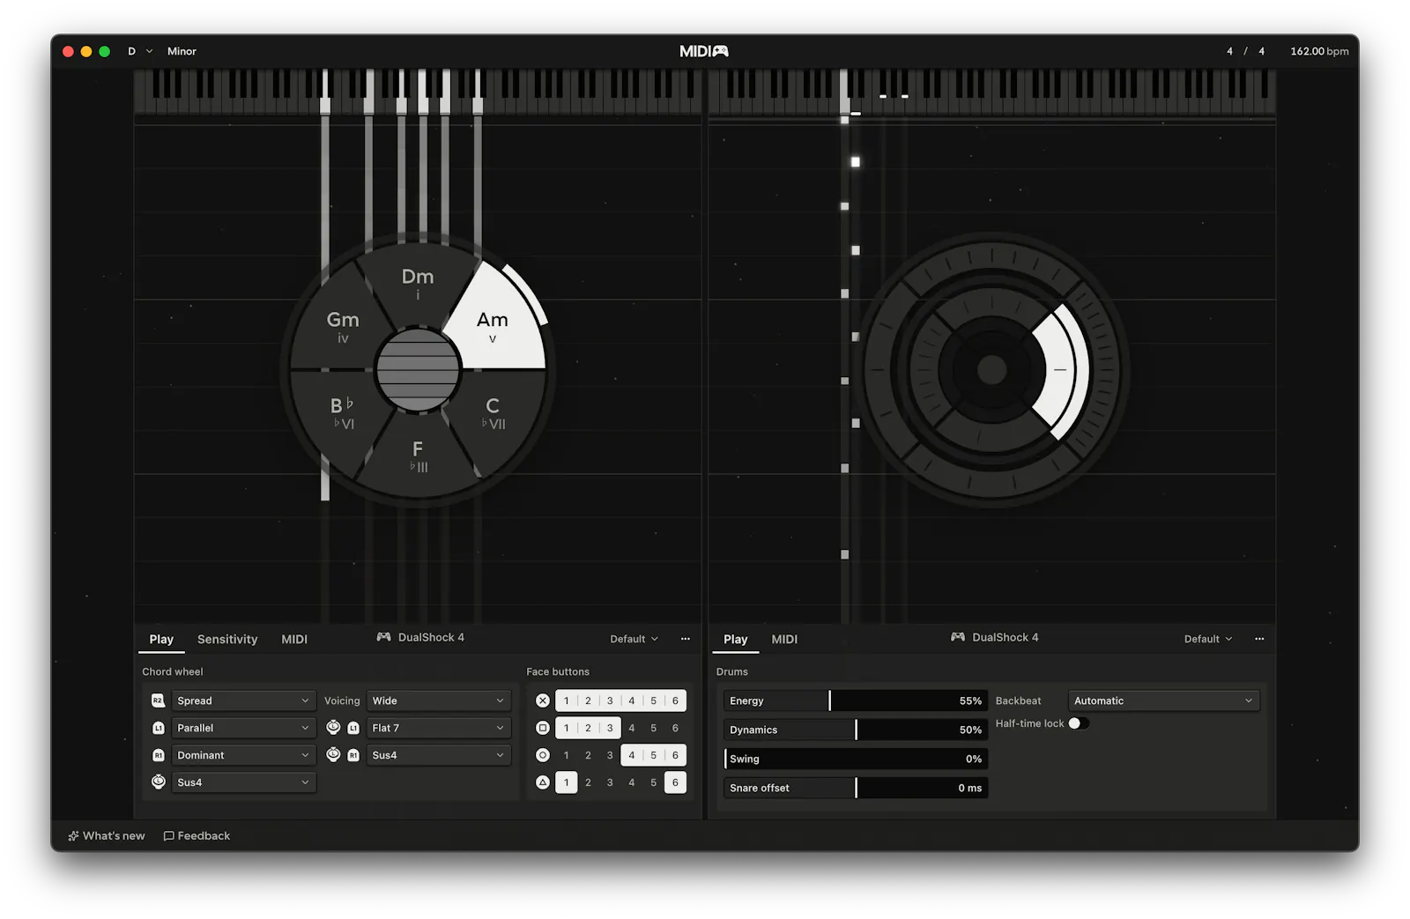
Task: Click the R1 icon beside Dominant dropdown
Action: 158,755
